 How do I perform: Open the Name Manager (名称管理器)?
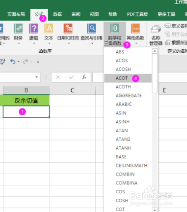[x=156, y=35]
